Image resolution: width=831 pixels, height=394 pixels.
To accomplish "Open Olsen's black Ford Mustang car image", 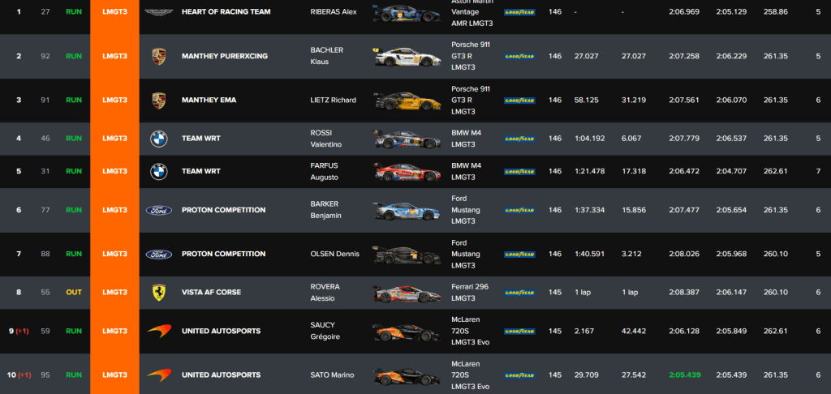I will [x=407, y=255].
